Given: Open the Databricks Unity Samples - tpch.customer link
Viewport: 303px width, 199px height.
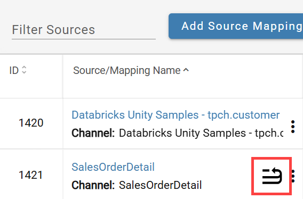Looking at the screenshot, I should (176, 115).
